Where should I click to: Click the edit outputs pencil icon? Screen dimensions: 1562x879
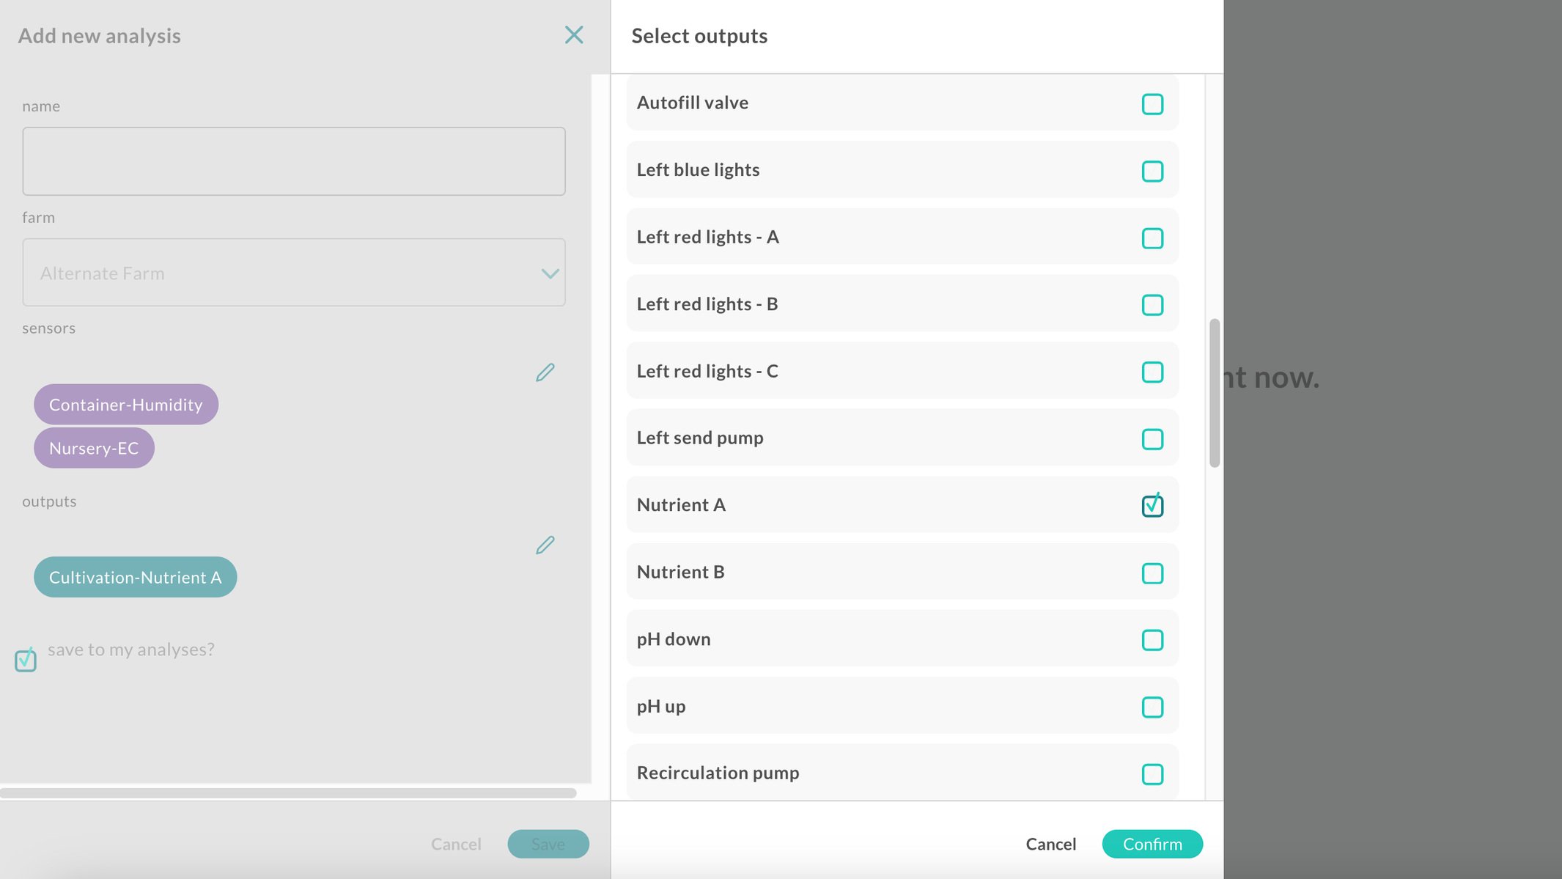coord(545,545)
